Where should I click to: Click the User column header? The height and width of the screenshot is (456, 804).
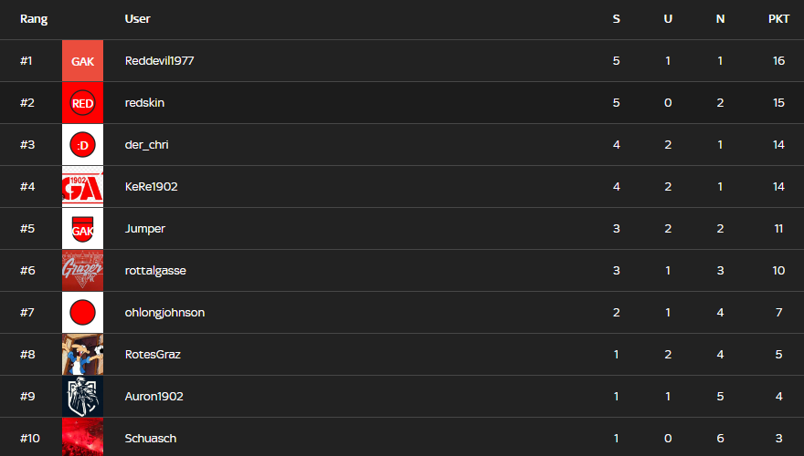point(137,19)
